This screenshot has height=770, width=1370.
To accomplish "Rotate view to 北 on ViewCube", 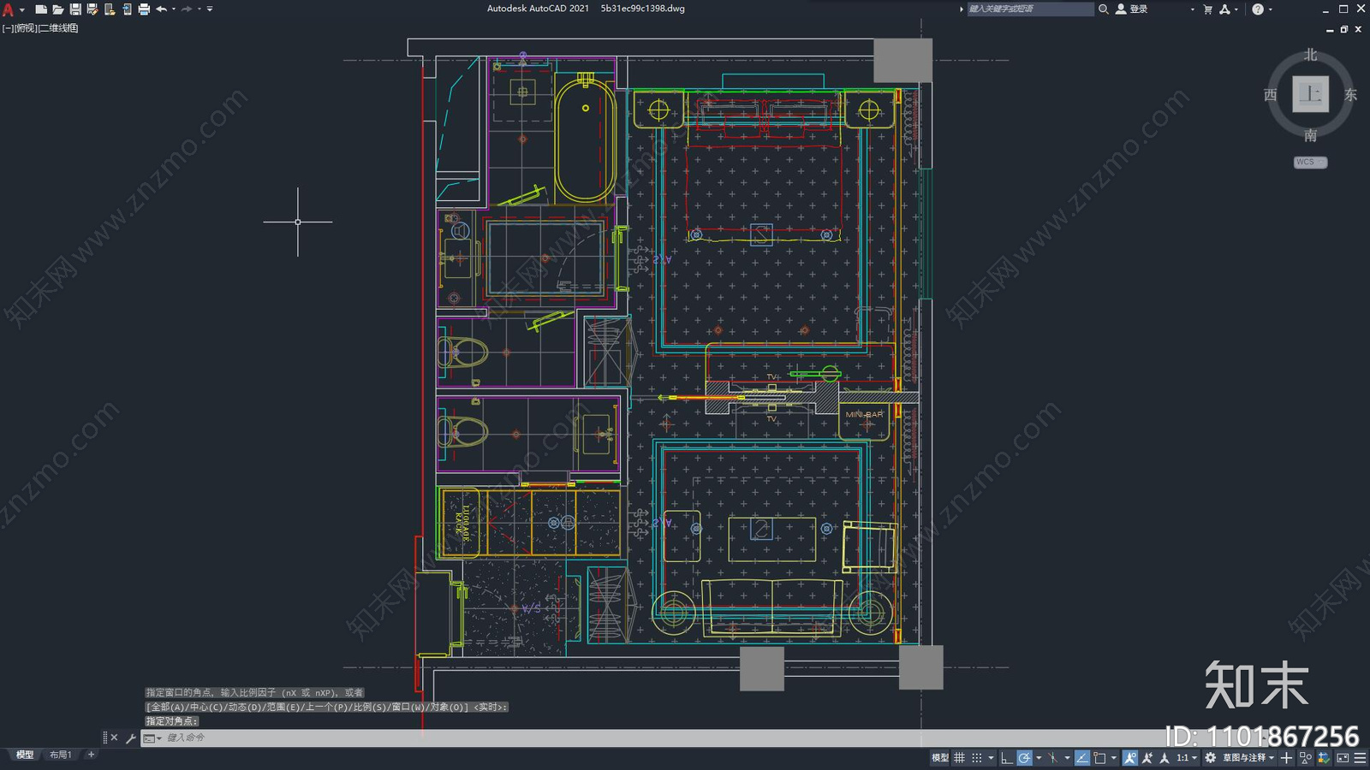I will pyautogui.click(x=1310, y=55).
